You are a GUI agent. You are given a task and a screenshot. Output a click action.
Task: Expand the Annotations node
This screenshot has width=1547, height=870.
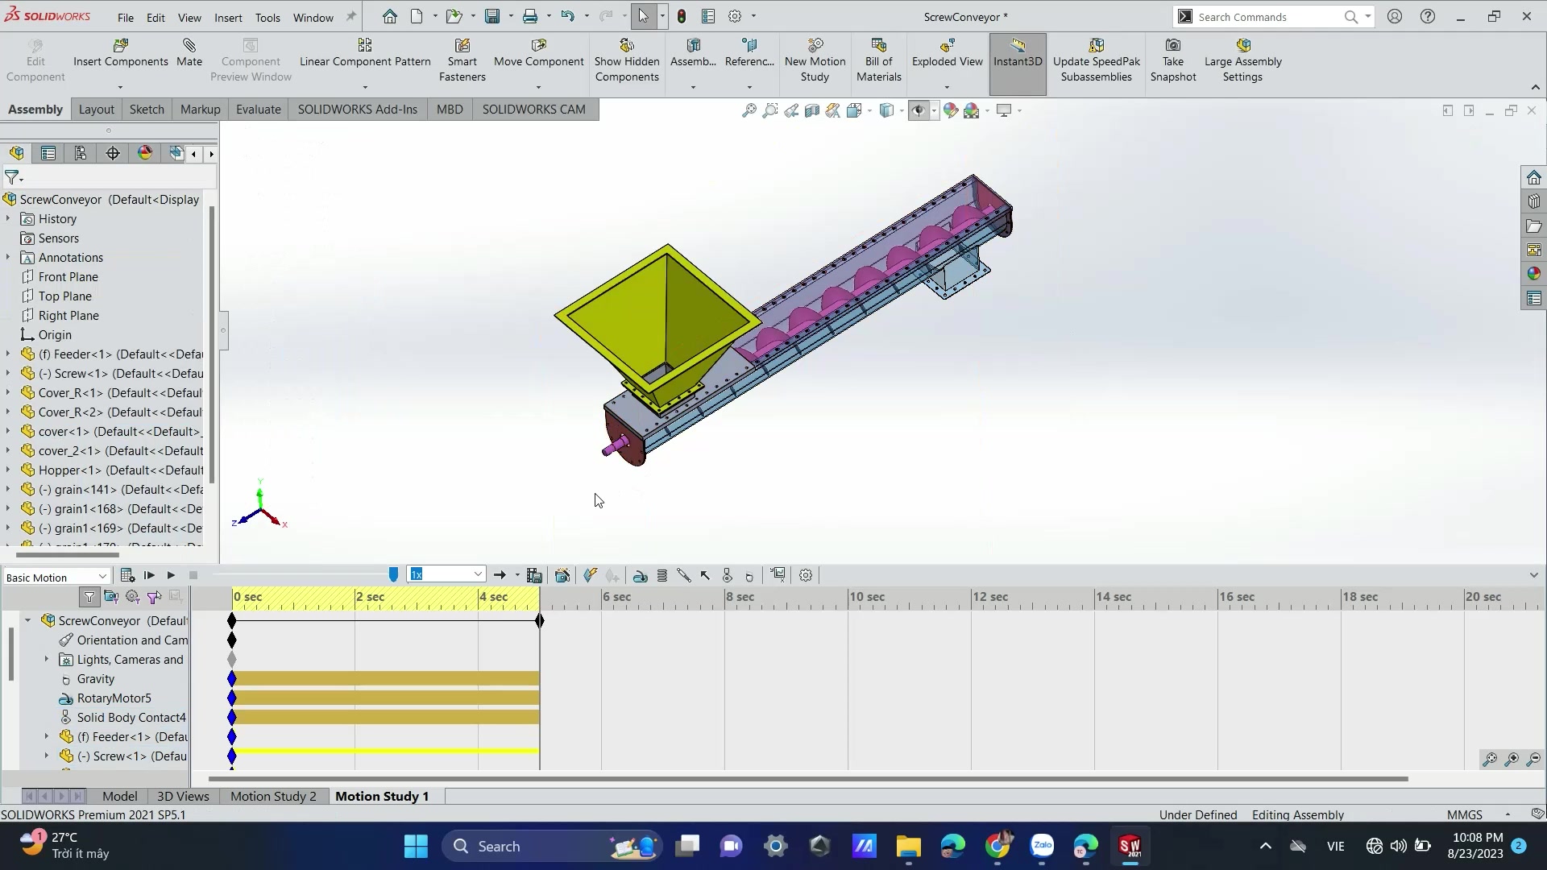pyautogui.click(x=8, y=258)
